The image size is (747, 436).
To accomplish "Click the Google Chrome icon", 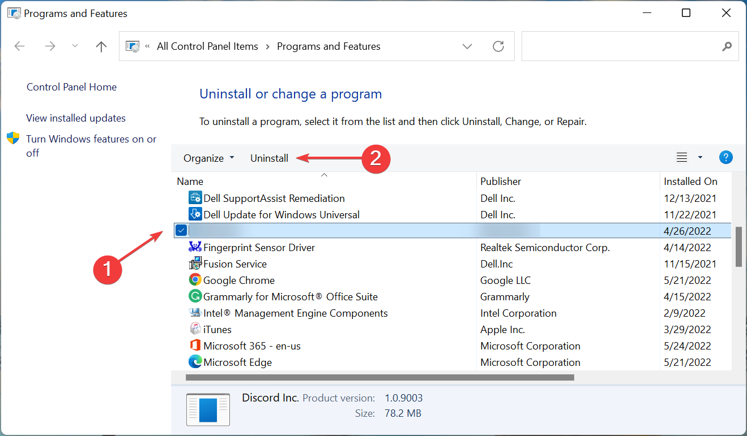I will pos(195,280).
